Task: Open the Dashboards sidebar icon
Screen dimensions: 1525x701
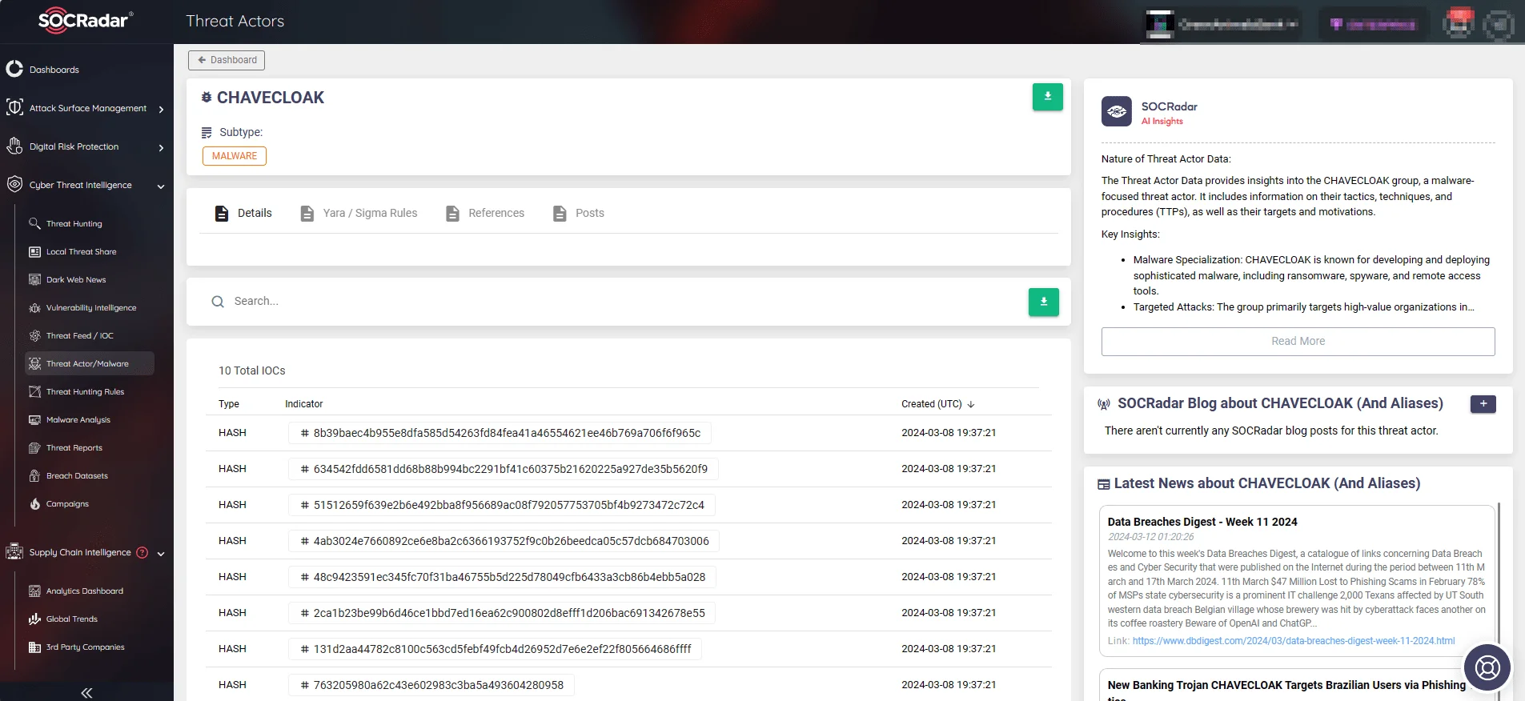Action: click(14, 69)
